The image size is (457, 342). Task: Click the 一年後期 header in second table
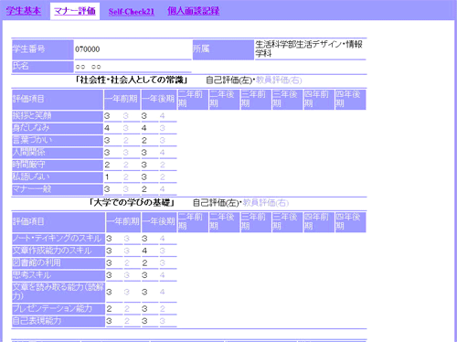pyautogui.click(x=159, y=222)
